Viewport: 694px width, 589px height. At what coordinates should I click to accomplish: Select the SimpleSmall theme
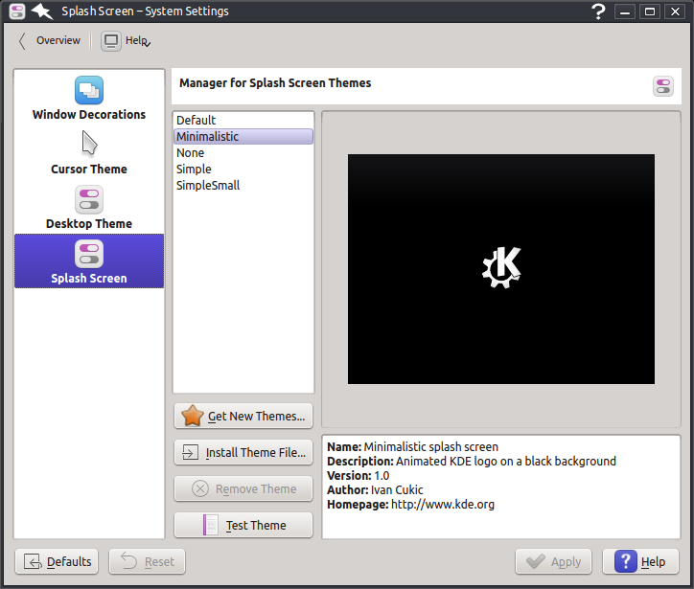coord(243,185)
